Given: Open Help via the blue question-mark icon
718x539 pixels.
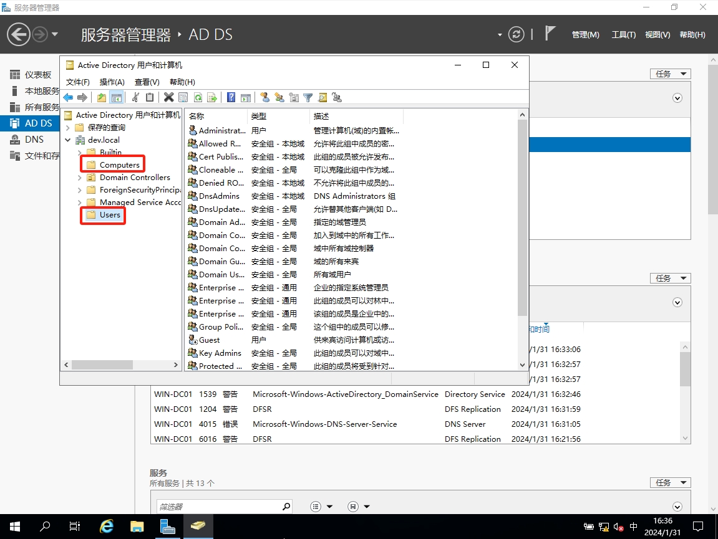Looking at the screenshot, I should [231, 97].
